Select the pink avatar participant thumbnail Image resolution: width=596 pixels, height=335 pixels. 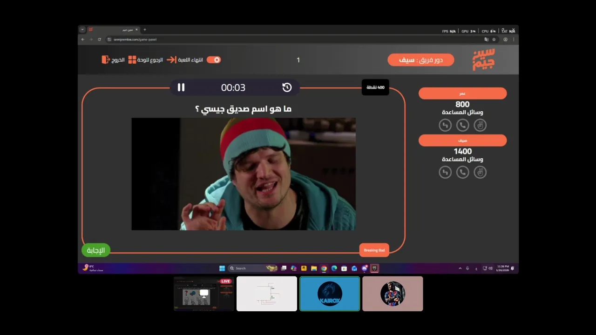pyautogui.click(x=393, y=294)
